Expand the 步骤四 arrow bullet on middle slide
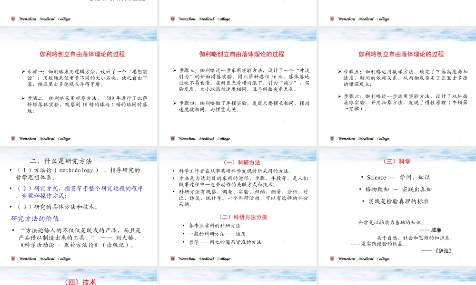 (175, 104)
